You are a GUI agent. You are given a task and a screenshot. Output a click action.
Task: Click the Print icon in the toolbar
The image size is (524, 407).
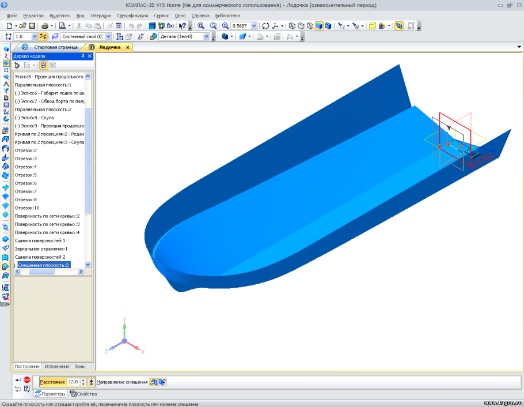click(x=44, y=26)
